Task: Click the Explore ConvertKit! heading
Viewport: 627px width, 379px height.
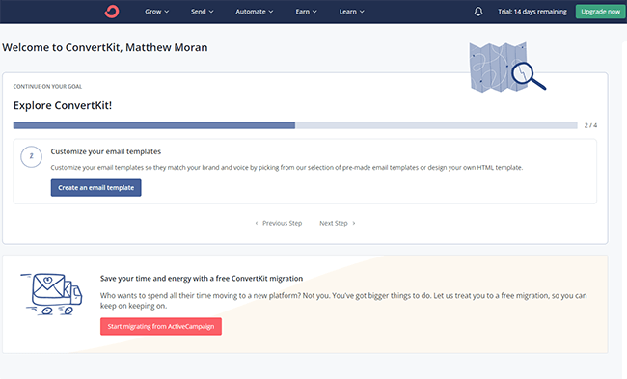Action: (x=63, y=105)
